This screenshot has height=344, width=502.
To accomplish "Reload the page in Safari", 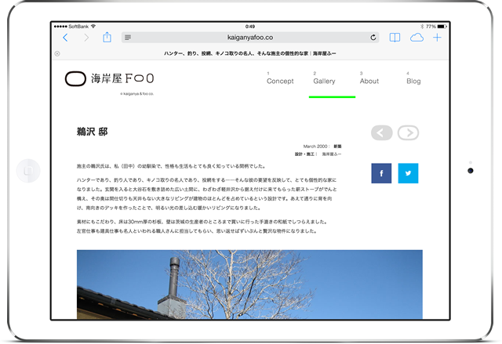I will tap(373, 38).
